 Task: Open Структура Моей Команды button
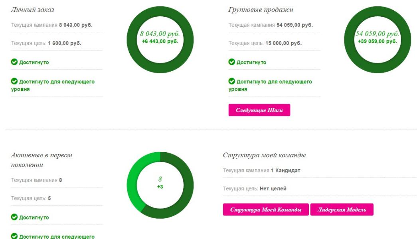tap(266, 210)
